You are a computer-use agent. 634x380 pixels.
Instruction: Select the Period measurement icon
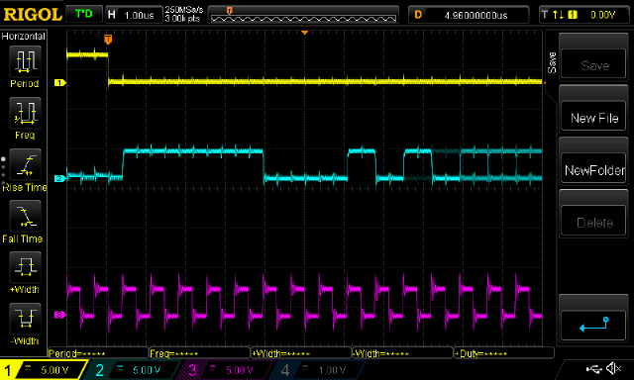[25, 61]
